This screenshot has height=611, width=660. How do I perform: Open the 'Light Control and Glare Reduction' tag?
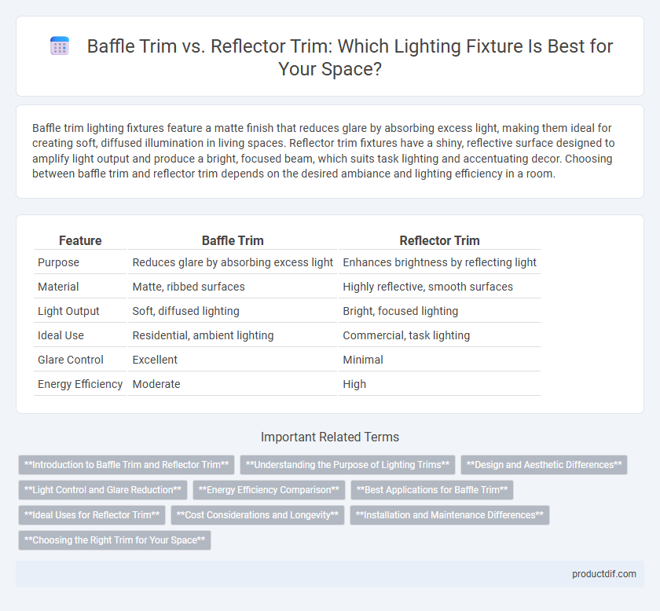click(103, 490)
